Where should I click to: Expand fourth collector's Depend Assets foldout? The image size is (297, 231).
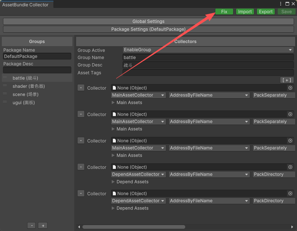[113, 182]
